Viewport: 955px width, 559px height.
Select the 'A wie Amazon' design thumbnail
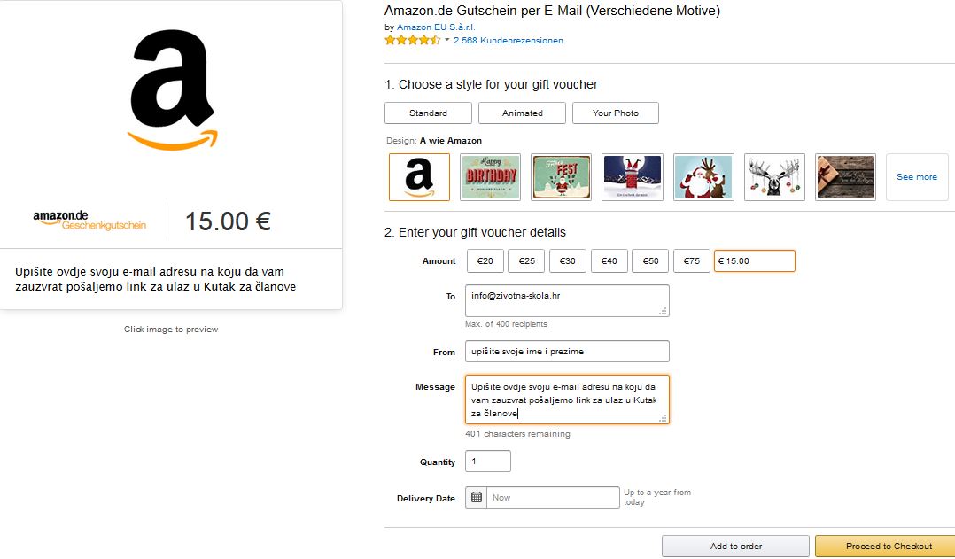click(x=419, y=177)
